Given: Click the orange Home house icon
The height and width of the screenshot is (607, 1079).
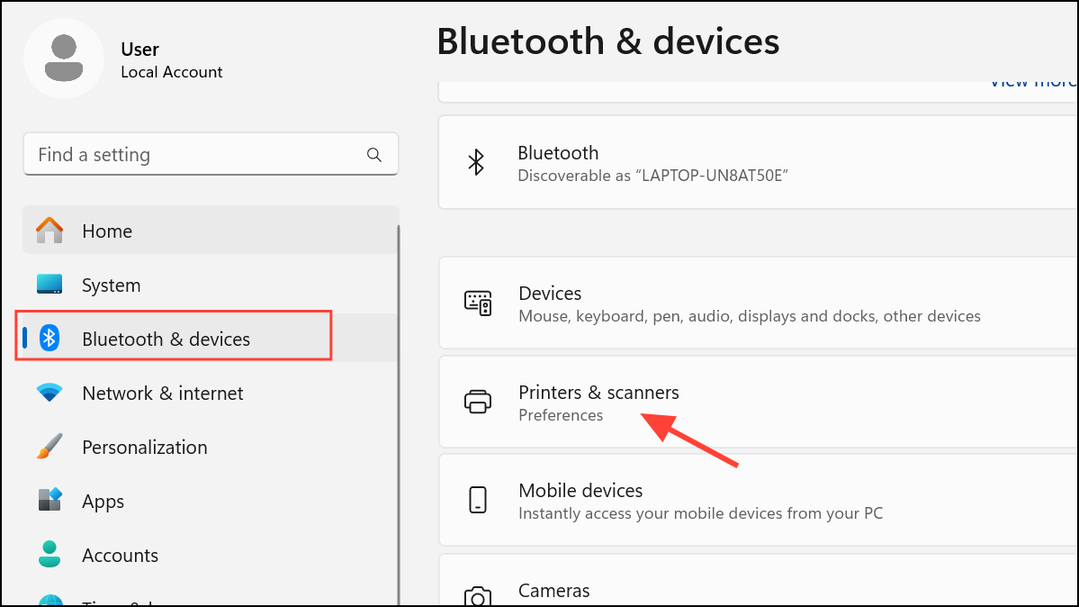Looking at the screenshot, I should pos(49,231).
